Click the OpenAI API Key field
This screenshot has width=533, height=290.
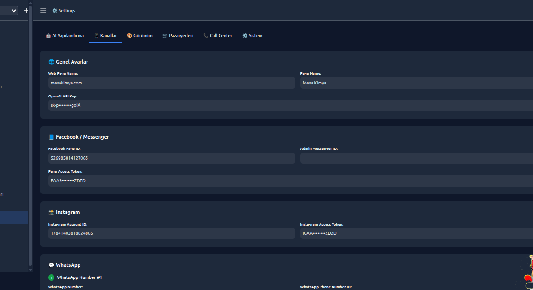tap(172, 105)
